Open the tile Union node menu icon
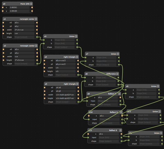The height and width of the screenshot is (149, 164). point(161,133)
